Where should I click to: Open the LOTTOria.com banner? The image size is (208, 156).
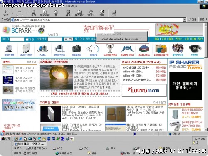144,90
